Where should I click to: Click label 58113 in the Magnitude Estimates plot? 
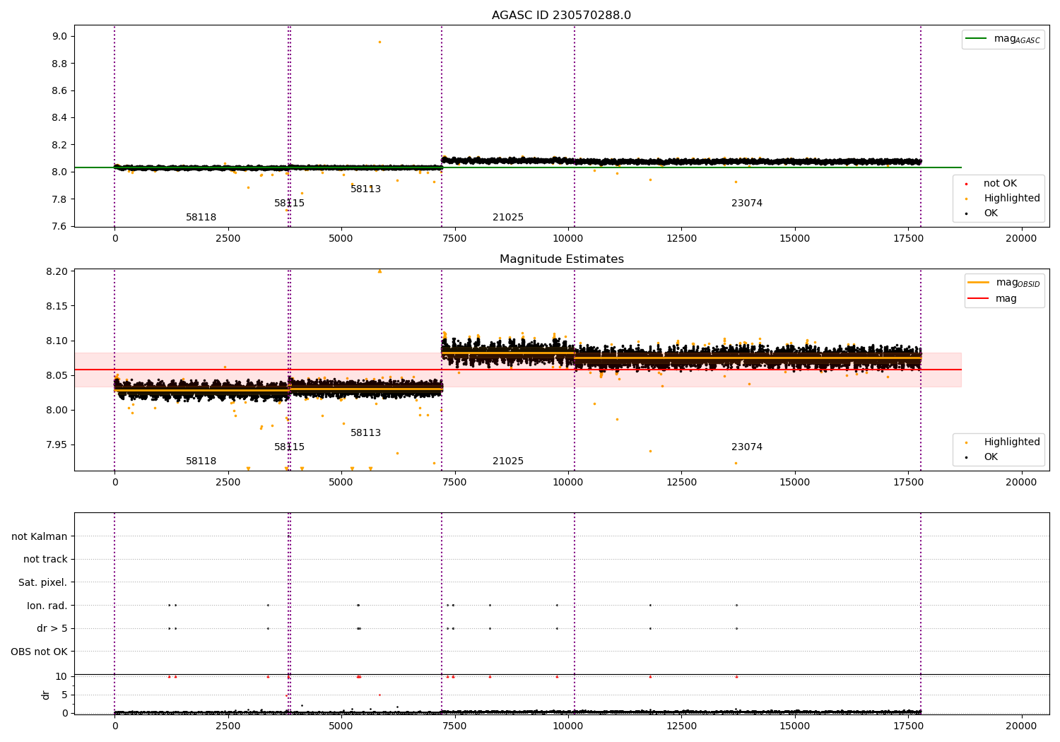(366, 433)
